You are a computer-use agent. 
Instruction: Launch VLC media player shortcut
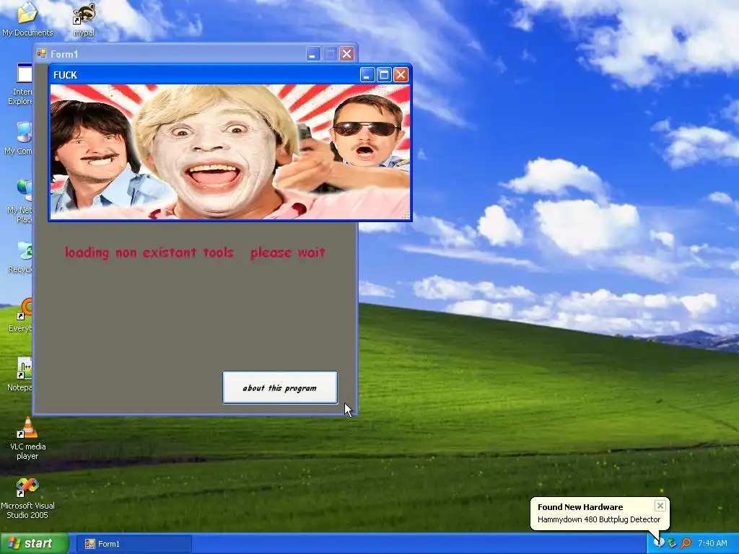pyautogui.click(x=28, y=438)
